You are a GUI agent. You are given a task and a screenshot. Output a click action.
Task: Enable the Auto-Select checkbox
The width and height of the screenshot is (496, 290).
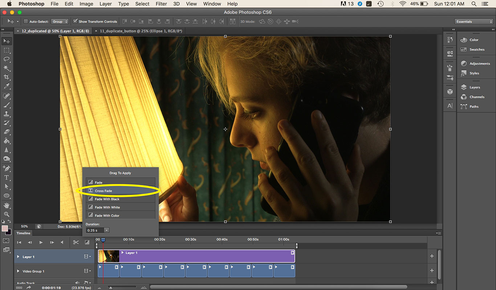(26, 21)
